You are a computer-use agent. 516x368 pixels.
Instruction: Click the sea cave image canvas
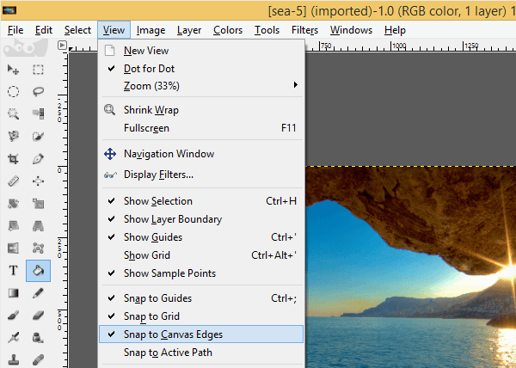[x=411, y=267]
